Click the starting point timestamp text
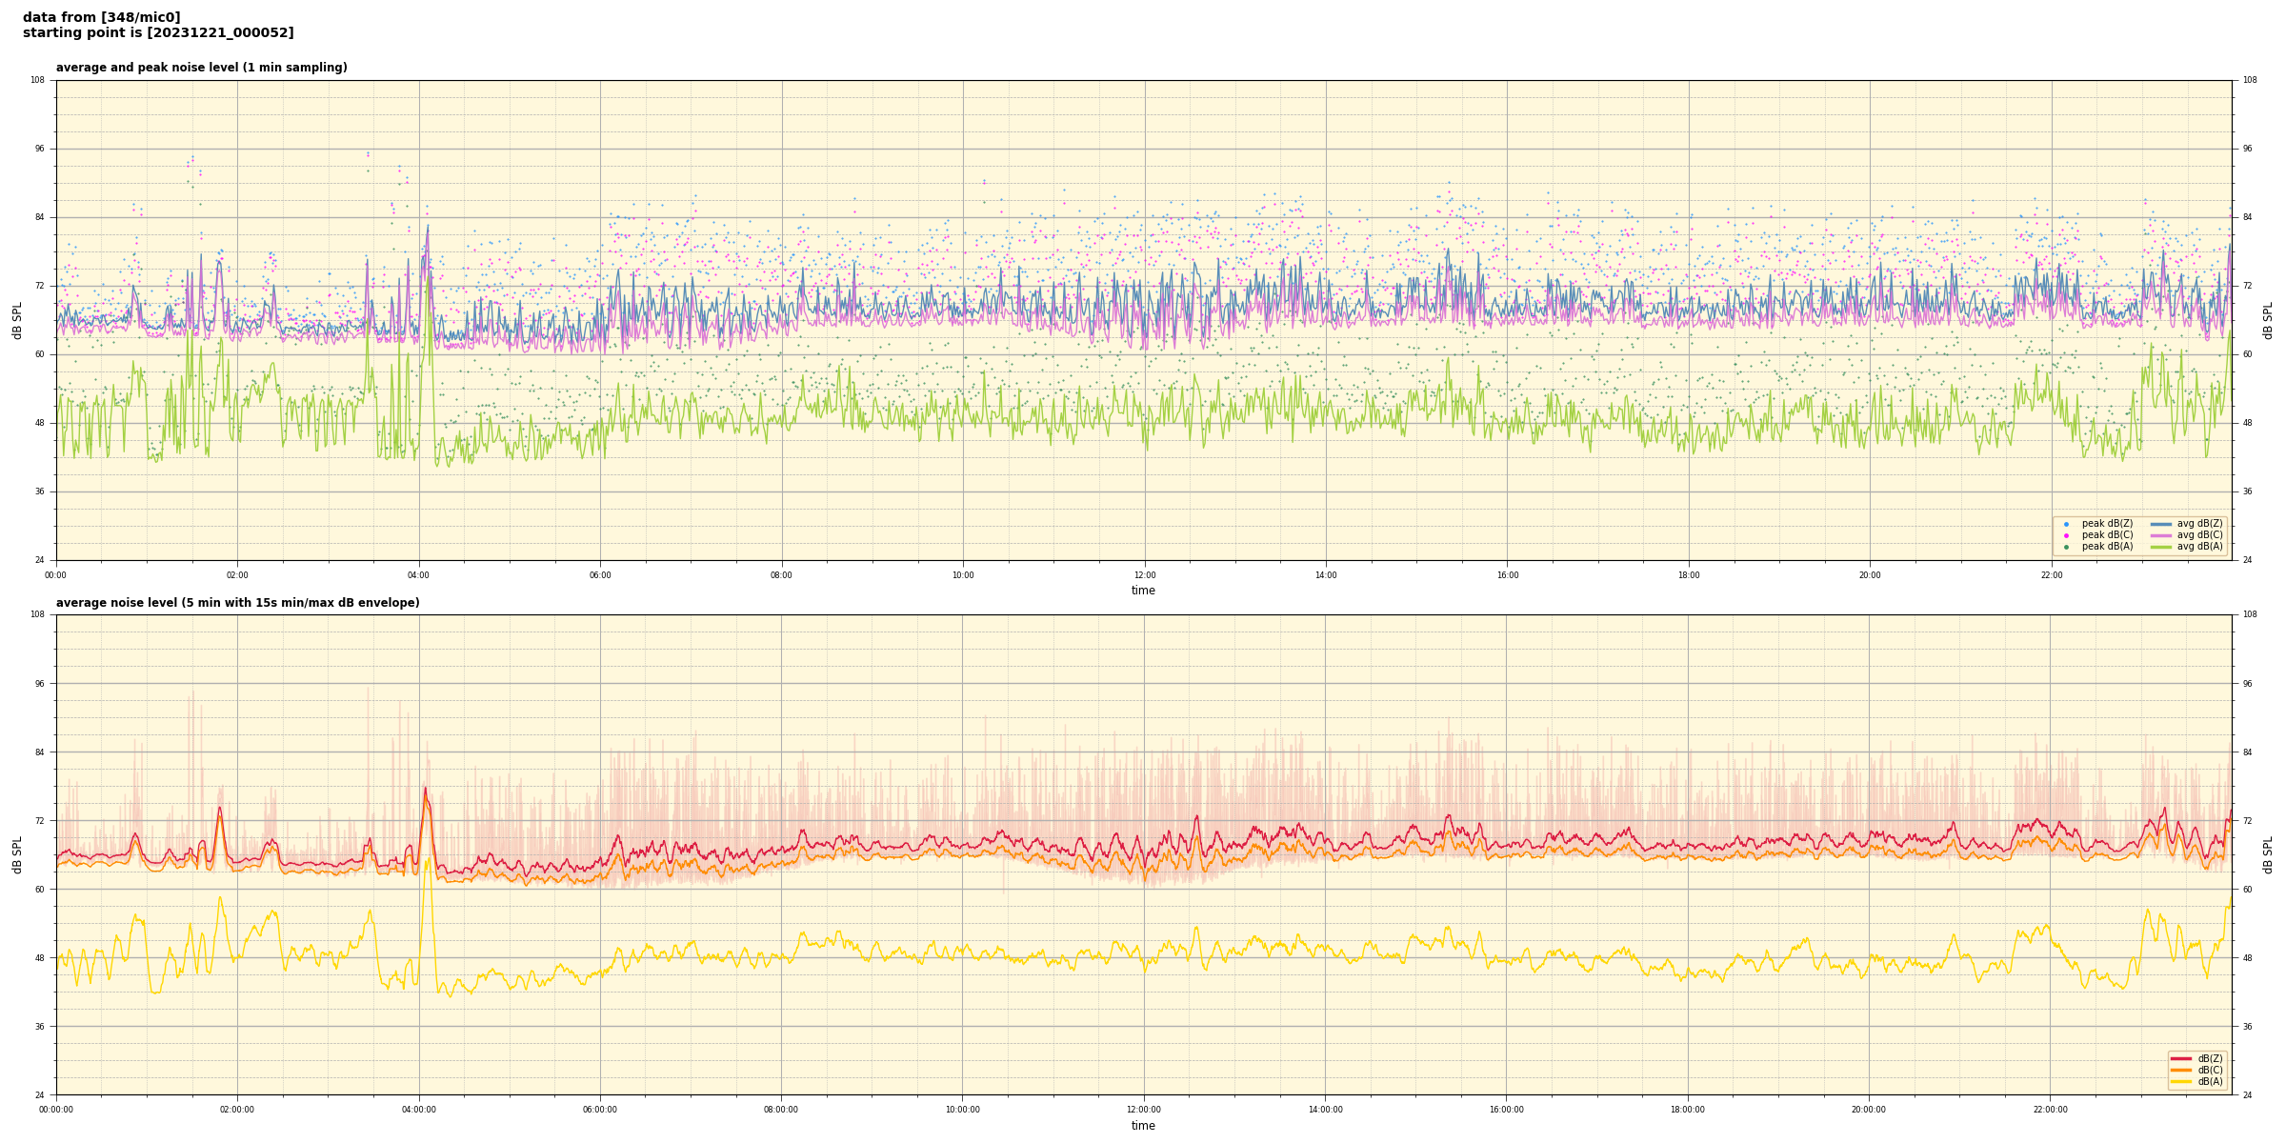 pyautogui.click(x=158, y=33)
